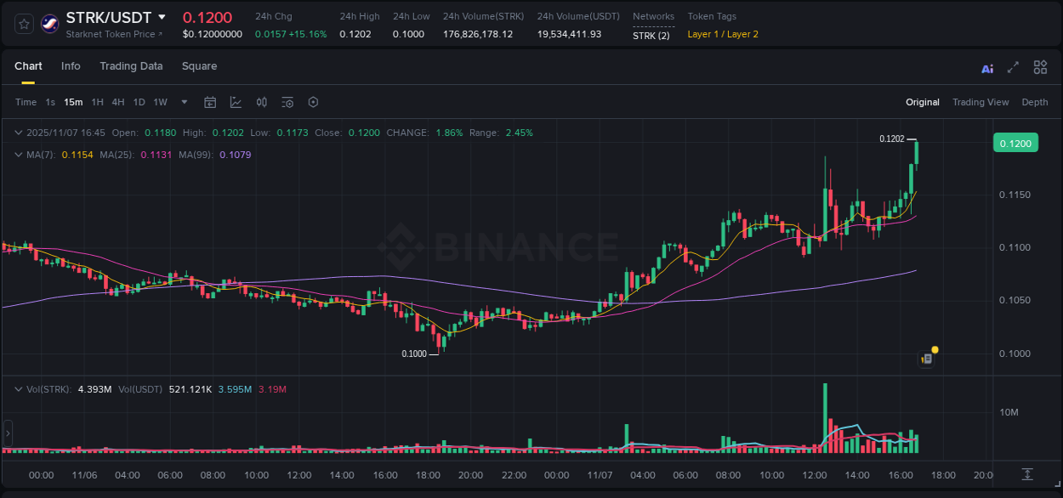
Task: Click the yellow dot marker near chart bottom
Action: click(934, 349)
